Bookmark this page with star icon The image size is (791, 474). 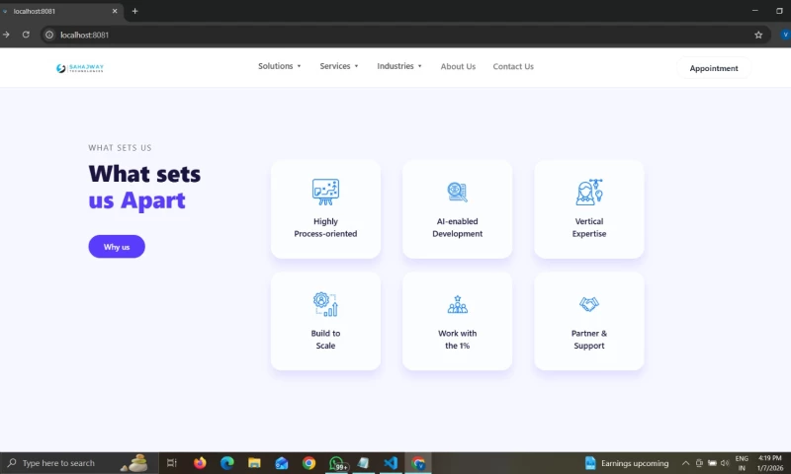tap(758, 35)
